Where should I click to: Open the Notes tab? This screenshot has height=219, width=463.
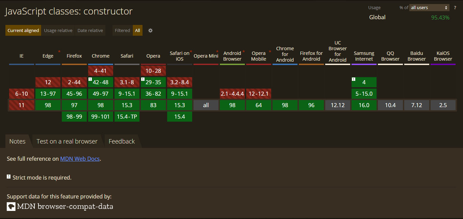pos(18,141)
